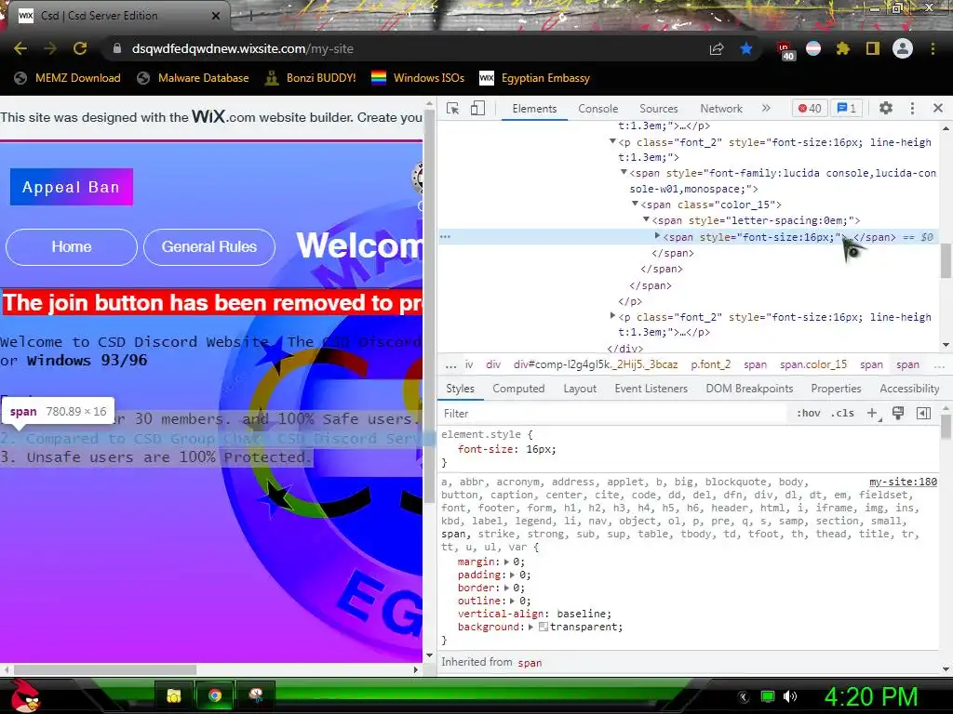This screenshot has width=953, height=714.
Task: Switch to the Console tab
Action: pyautogui.click(x=598, y=109)
